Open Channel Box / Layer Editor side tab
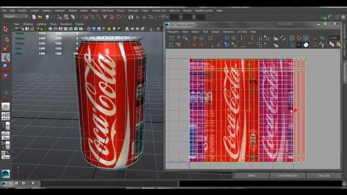 pos(344,41)
